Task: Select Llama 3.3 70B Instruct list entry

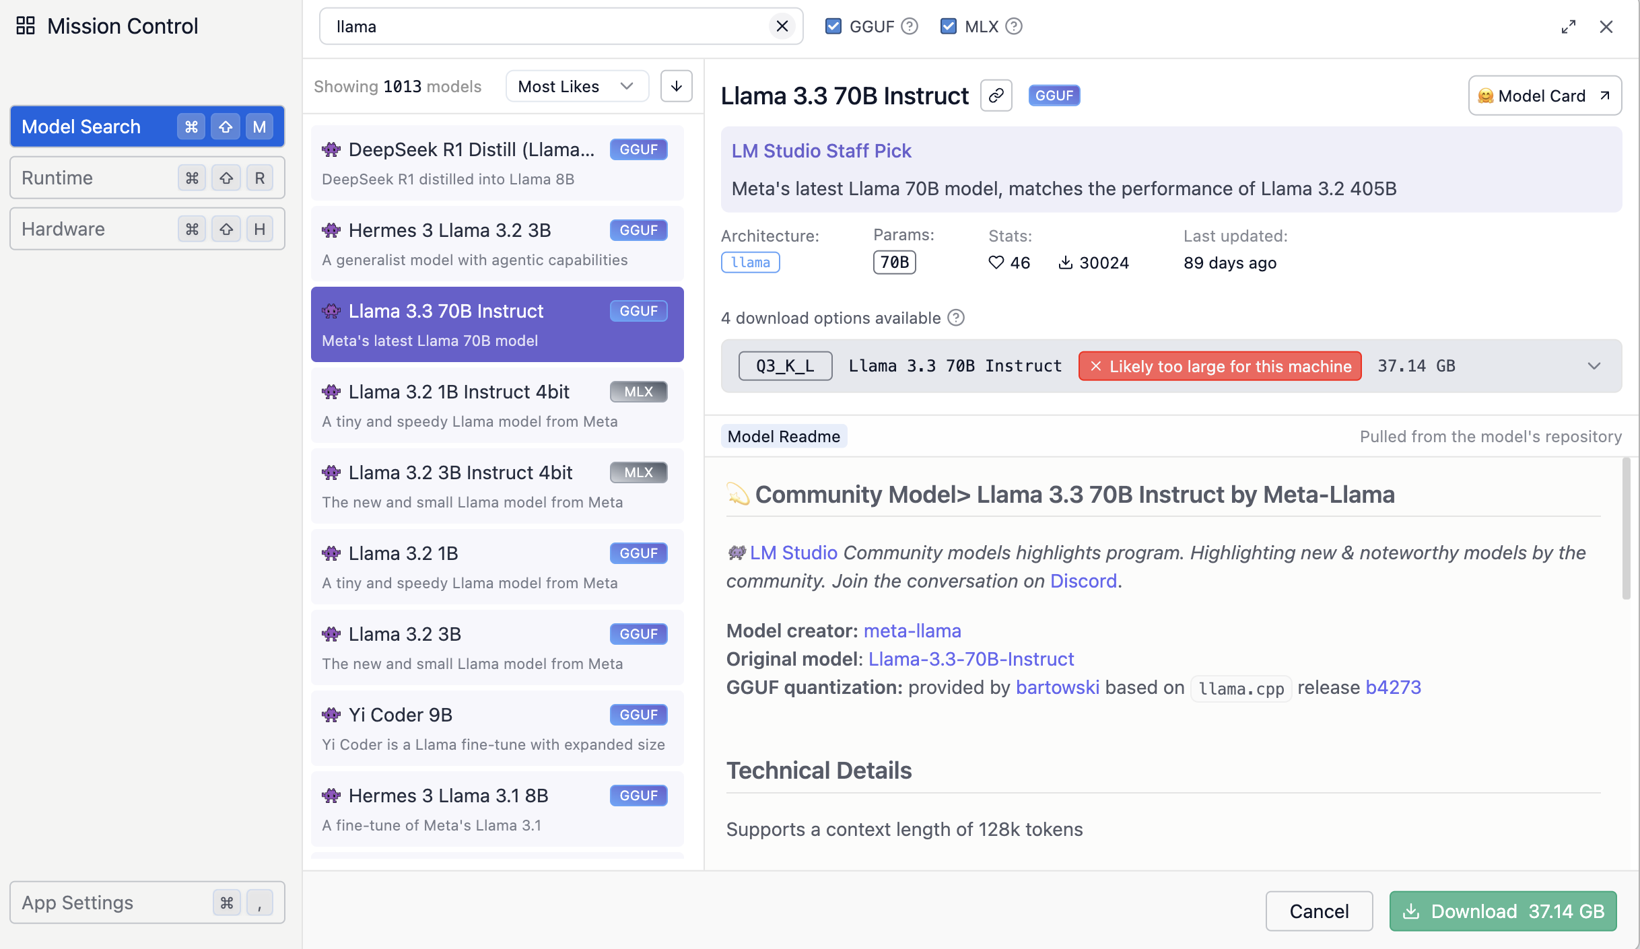Action: pos(498,324)
